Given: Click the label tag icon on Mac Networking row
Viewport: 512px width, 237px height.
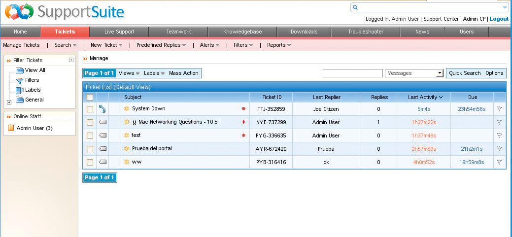Looking at the screenshot, I should click(102, 122).
